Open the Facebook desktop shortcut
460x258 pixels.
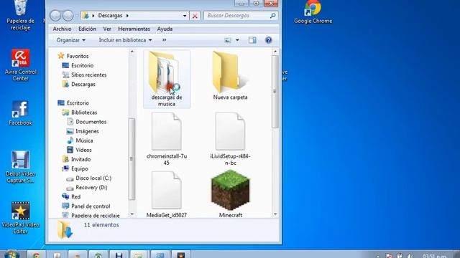click(20, 113)
